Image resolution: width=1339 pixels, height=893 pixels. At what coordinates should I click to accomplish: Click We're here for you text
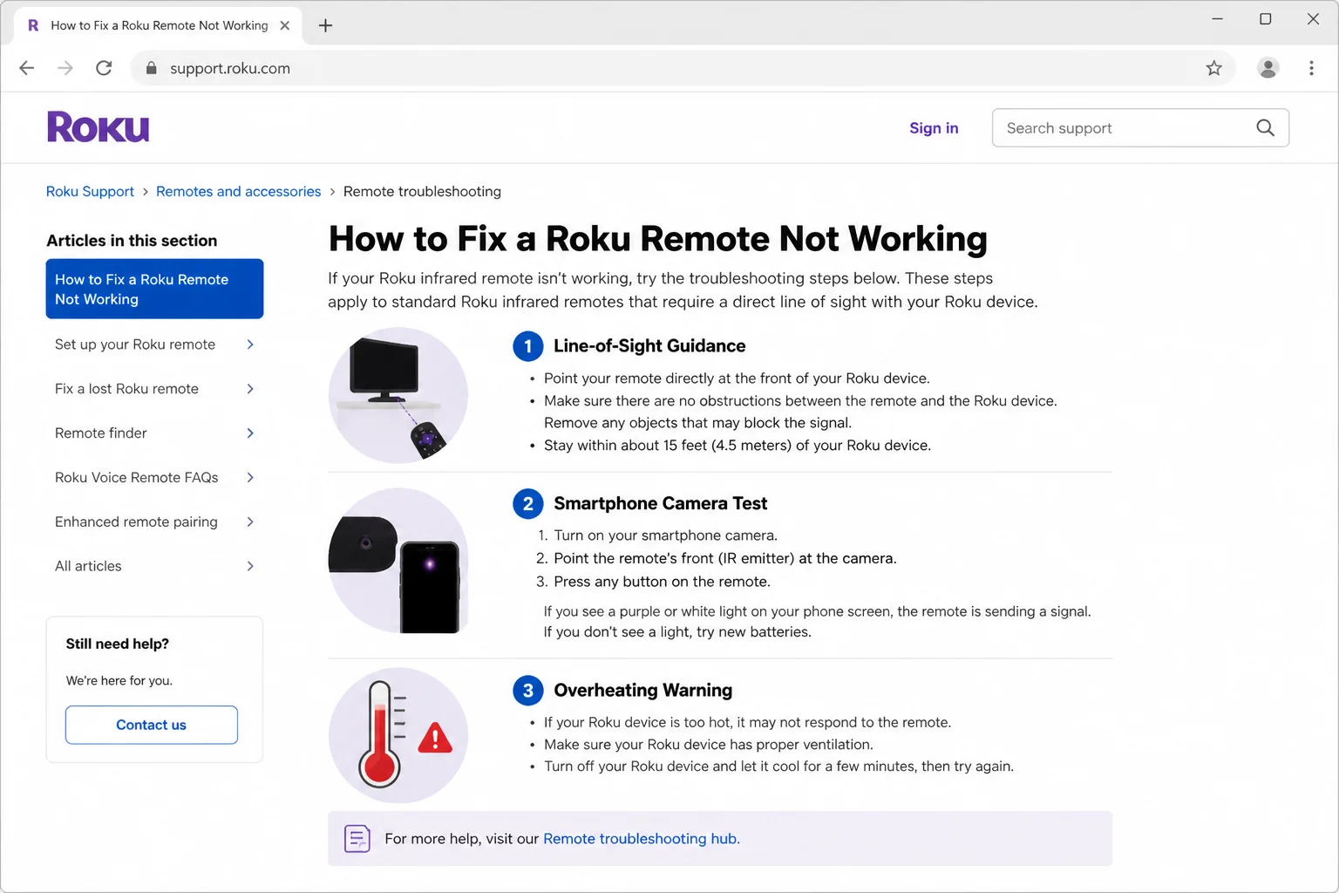[x=119, y=680]
